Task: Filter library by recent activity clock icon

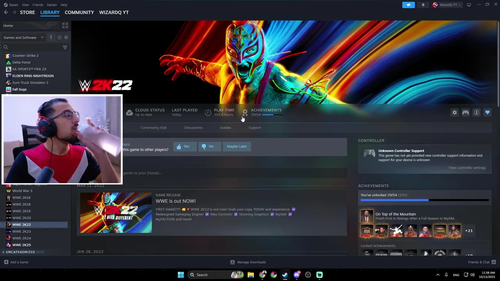Action: 59,37
